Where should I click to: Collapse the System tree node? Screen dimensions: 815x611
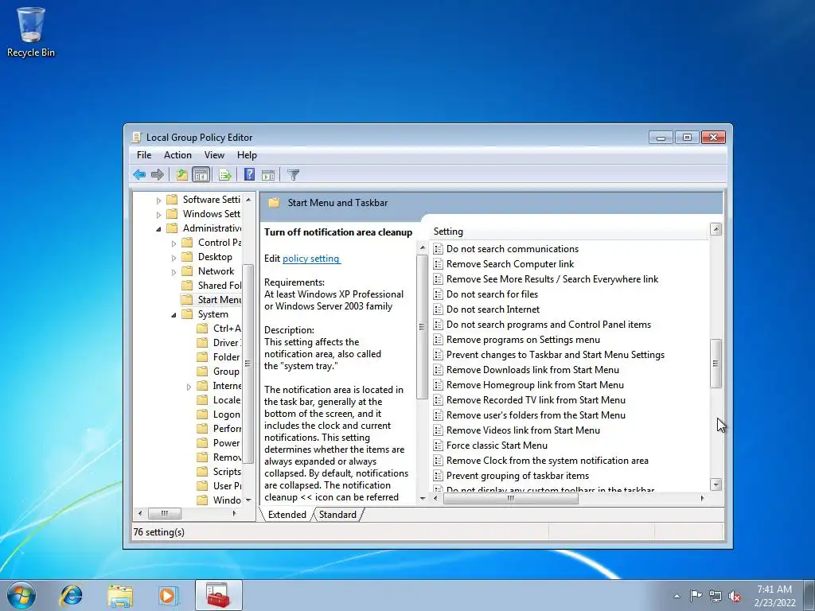coord(174,315)
